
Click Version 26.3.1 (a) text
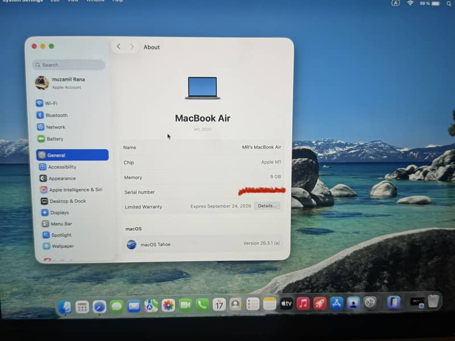pos(262,243)
